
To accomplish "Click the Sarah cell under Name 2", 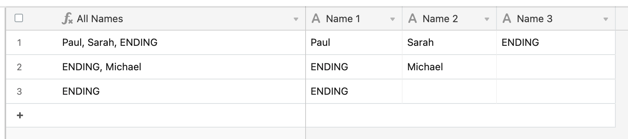I will click(x=449, y=42).
